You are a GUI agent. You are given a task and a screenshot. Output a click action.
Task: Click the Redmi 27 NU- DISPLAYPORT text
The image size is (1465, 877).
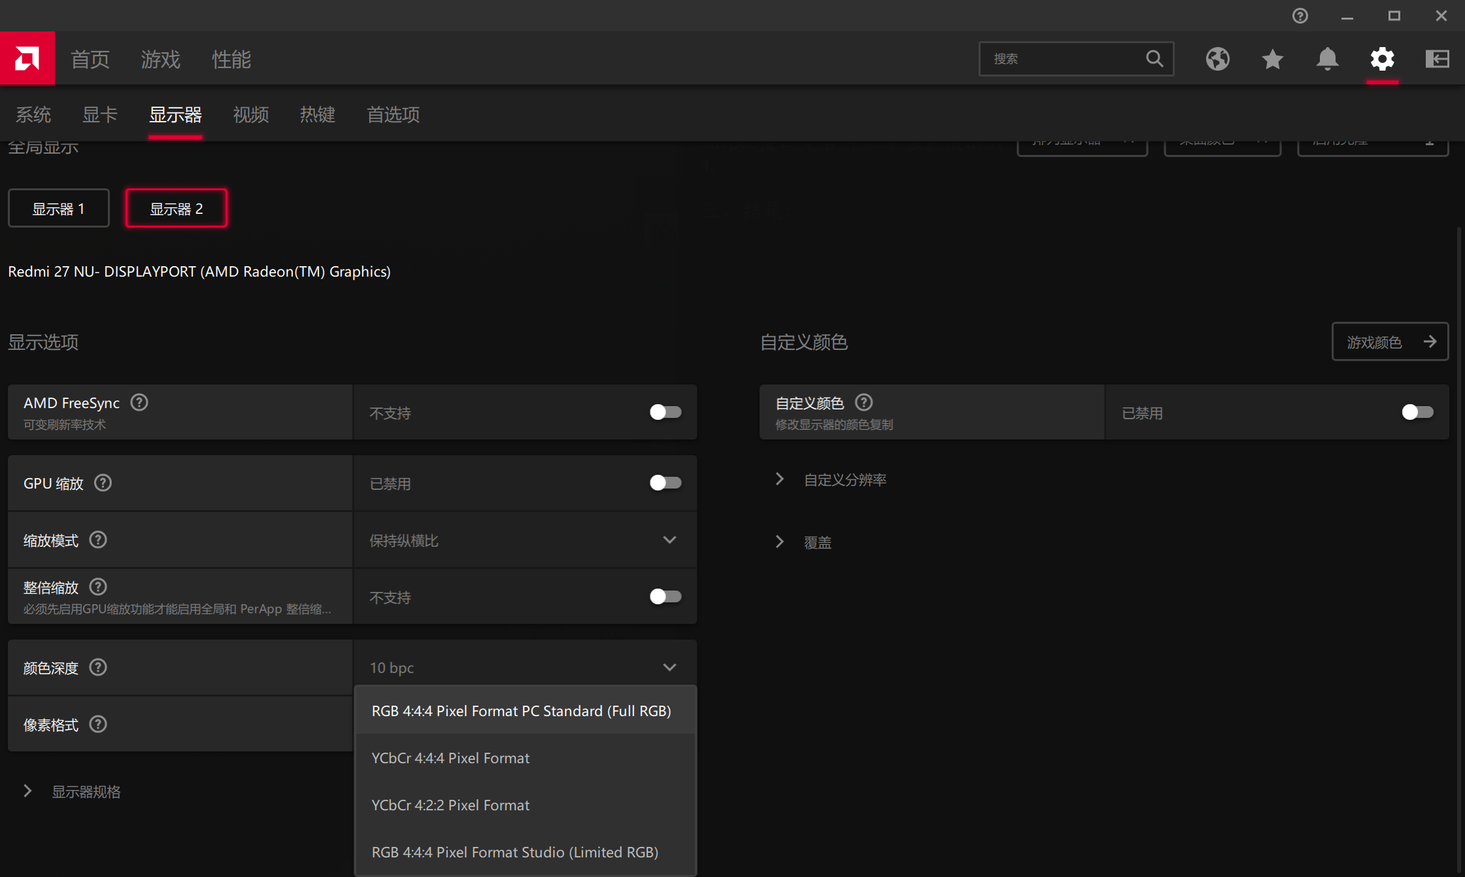point(199,271)
